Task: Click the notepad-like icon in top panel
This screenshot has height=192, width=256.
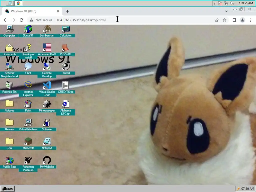Action: tap(10, 3)
